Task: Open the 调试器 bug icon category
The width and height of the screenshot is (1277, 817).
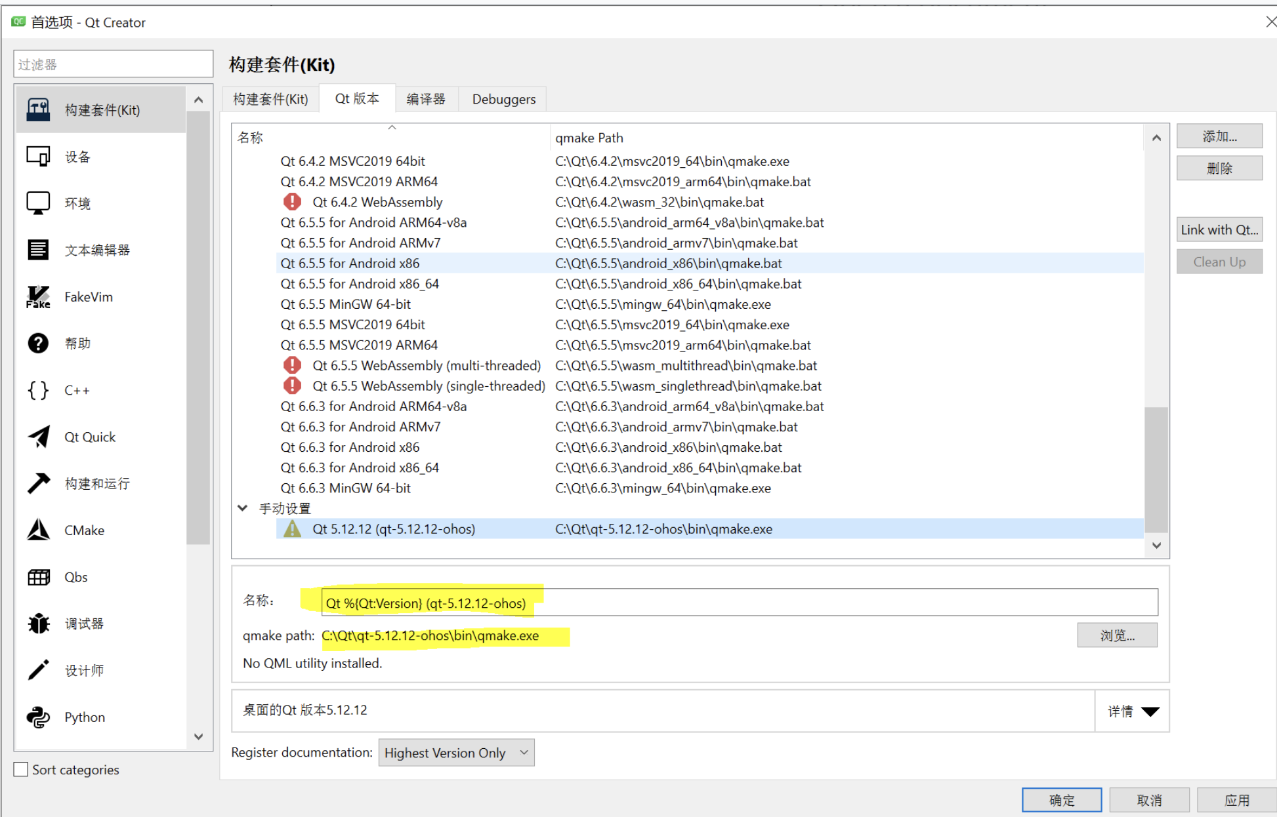Action: coord(39,624)
